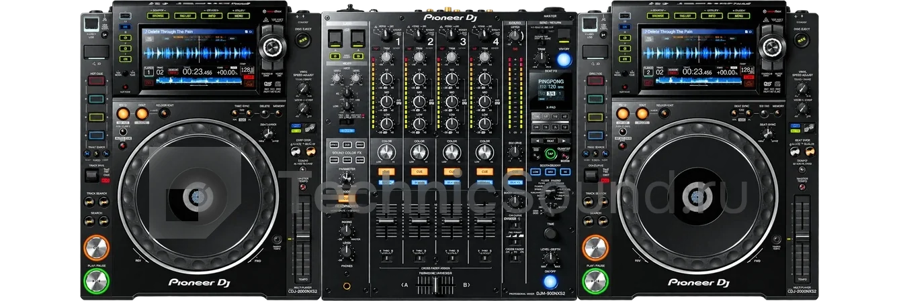Image resolution: width=899 pixels, height=301 pixels.
Task: Hit the orange CUE button on right deck
Action: [x=595, y=248]
